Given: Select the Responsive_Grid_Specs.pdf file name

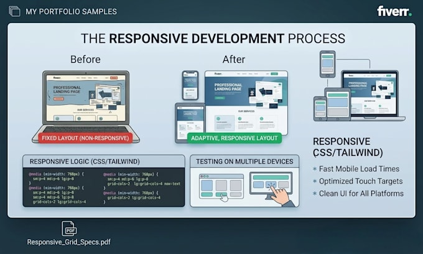Looking at the screenshot, I should (x=69, y=242).
